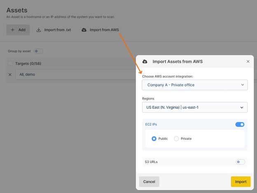
Task: Click the plus icon on Add button
Action: (x=12, y=30)
